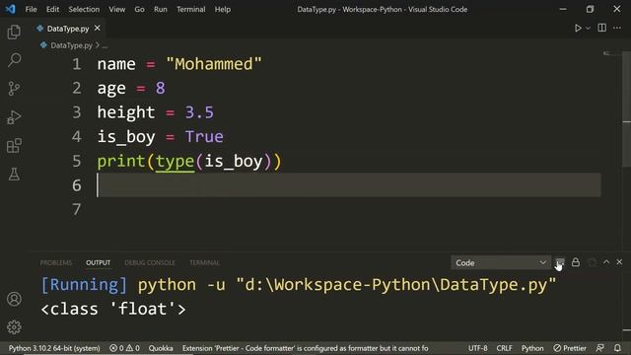Click the editor vertical scrollbar
The image size is (631, 355).
click(x=627, y=108)
